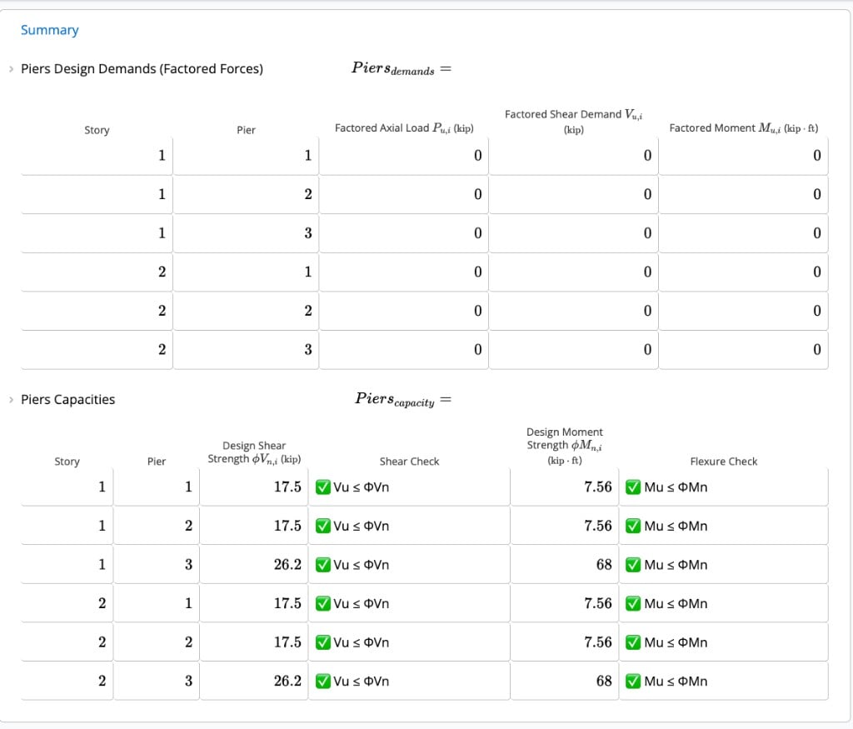Screen dimensions: 853x729
Task: Select axial load 0 for story 2 pier 1
Action: coord(477,272)
